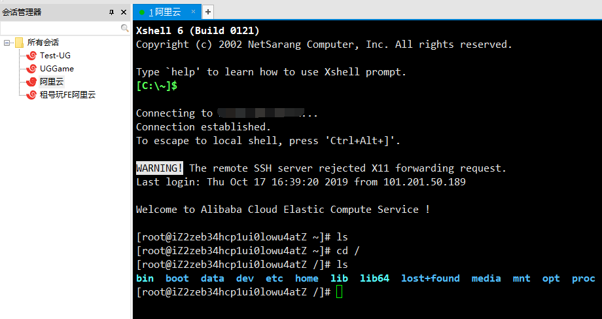Click the 所有会话 folder label
Image resolution: width=602 pixels, height=319 pixels.
click(x=43, y=43)
